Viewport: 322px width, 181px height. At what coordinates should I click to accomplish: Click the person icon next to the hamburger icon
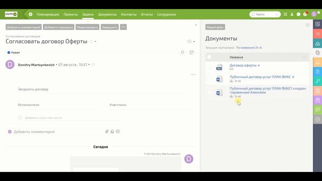[292, 15]
